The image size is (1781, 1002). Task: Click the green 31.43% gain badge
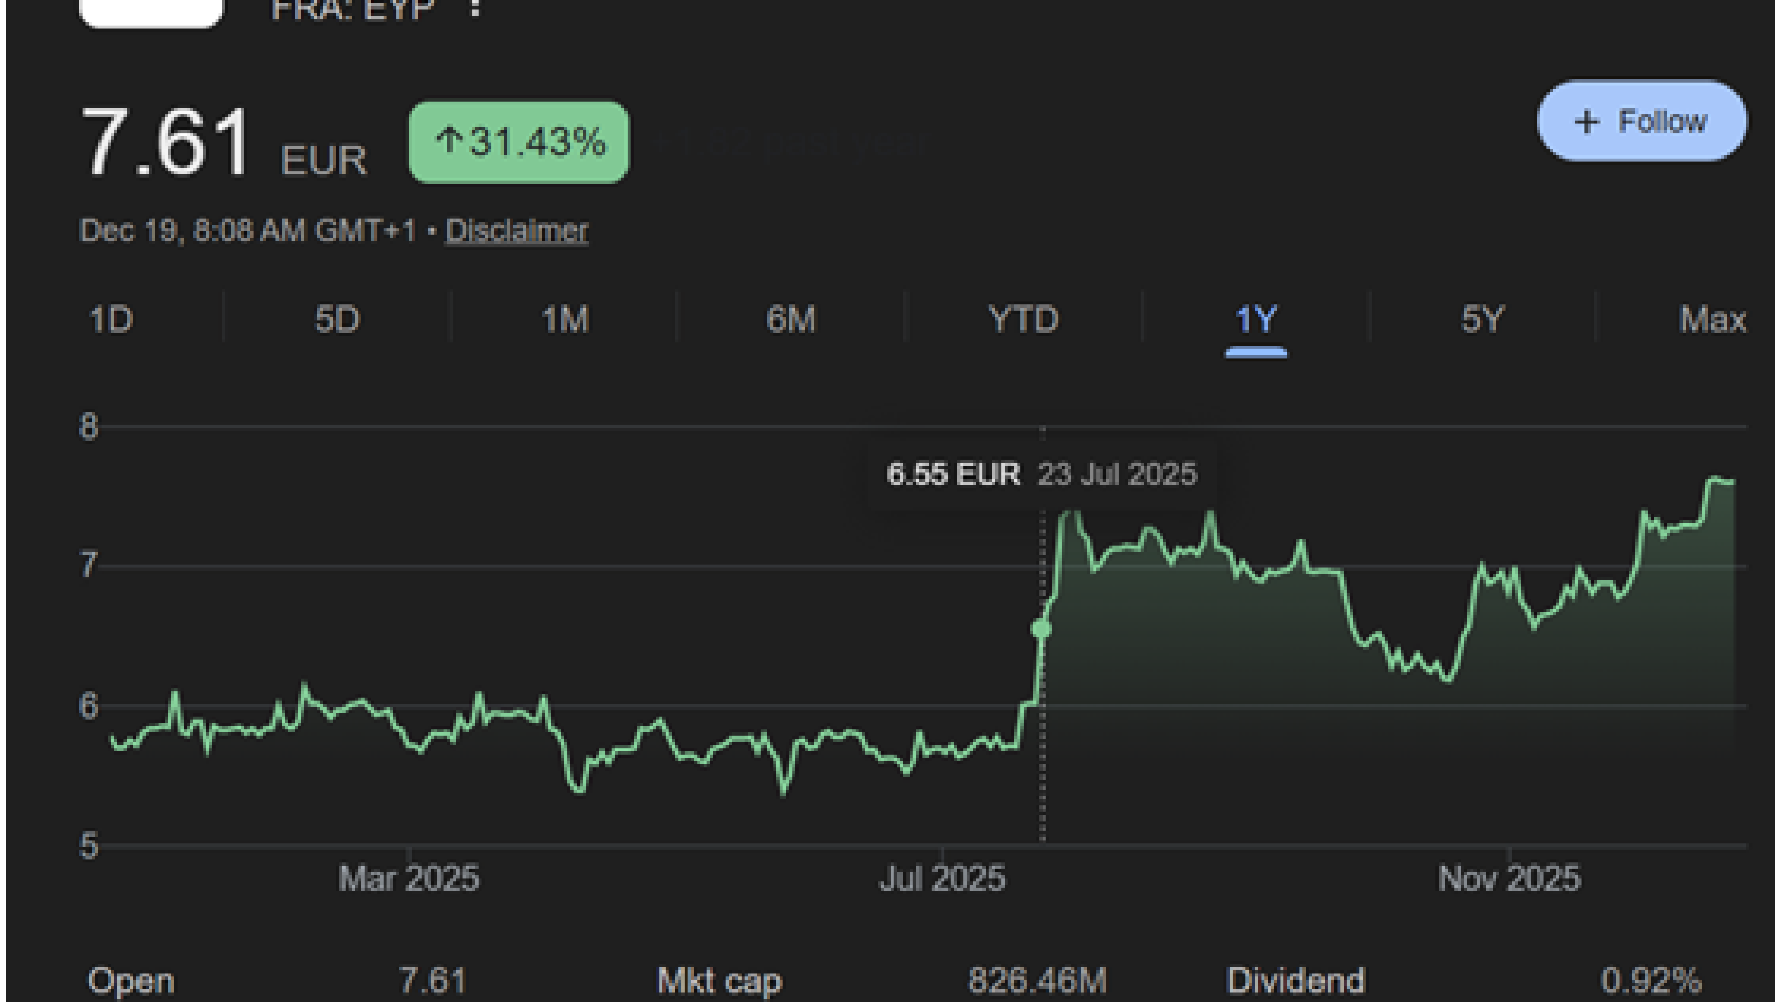519,142
